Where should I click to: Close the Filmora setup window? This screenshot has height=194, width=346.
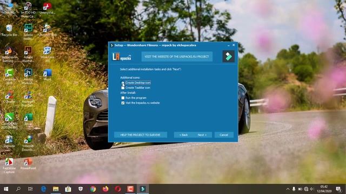point(234,45)
